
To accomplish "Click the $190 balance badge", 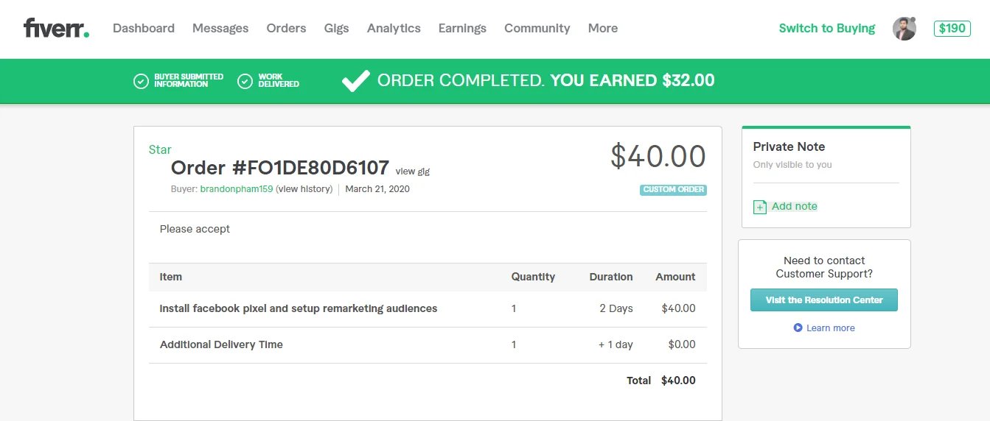I will click(x=952, y=29).
